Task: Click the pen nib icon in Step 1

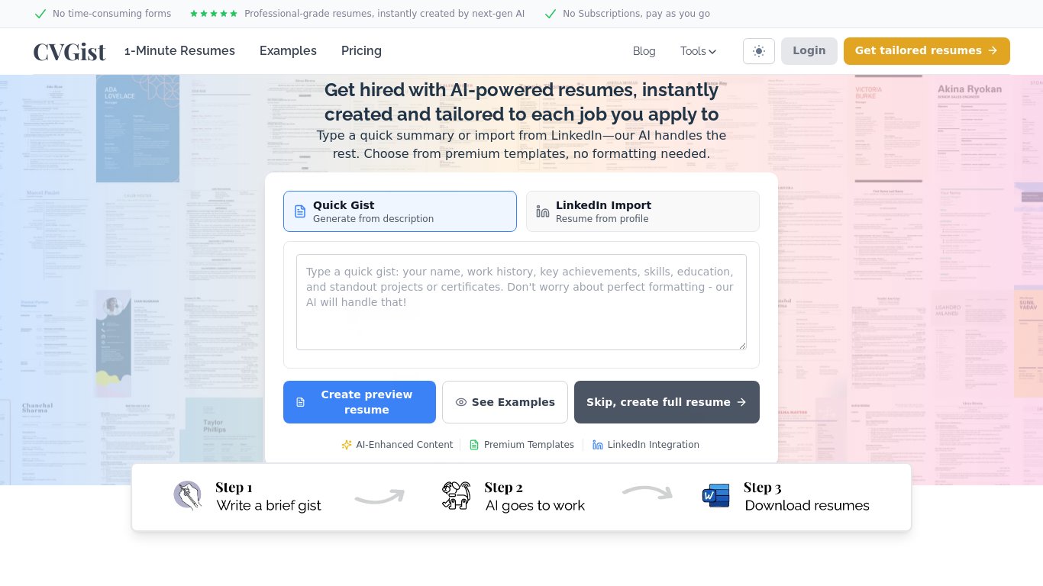Action: pyautogui.click(x=187, y=495)
